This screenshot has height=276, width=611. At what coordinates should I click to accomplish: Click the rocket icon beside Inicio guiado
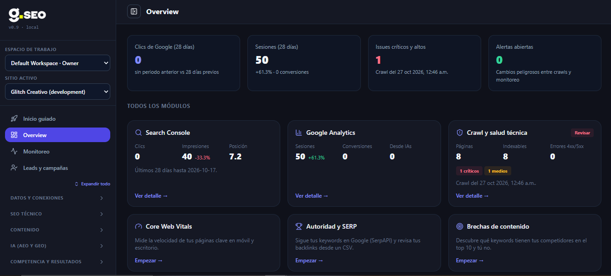14,119
